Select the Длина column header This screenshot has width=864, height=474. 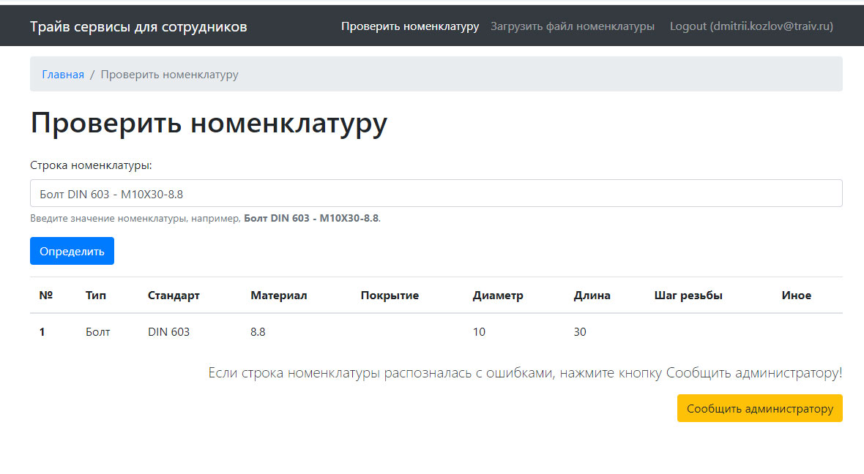point(592,296)
